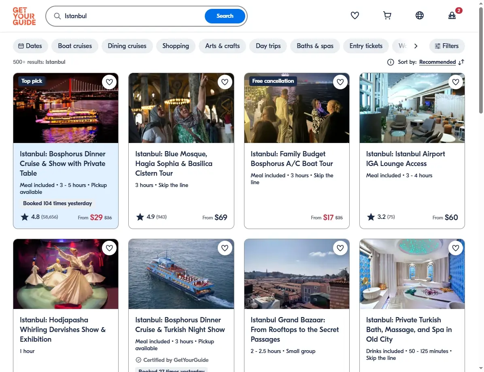The image size is (484, 372).
Task: Click the whirling dervishes photo
Action: click(x=66, y=274)
